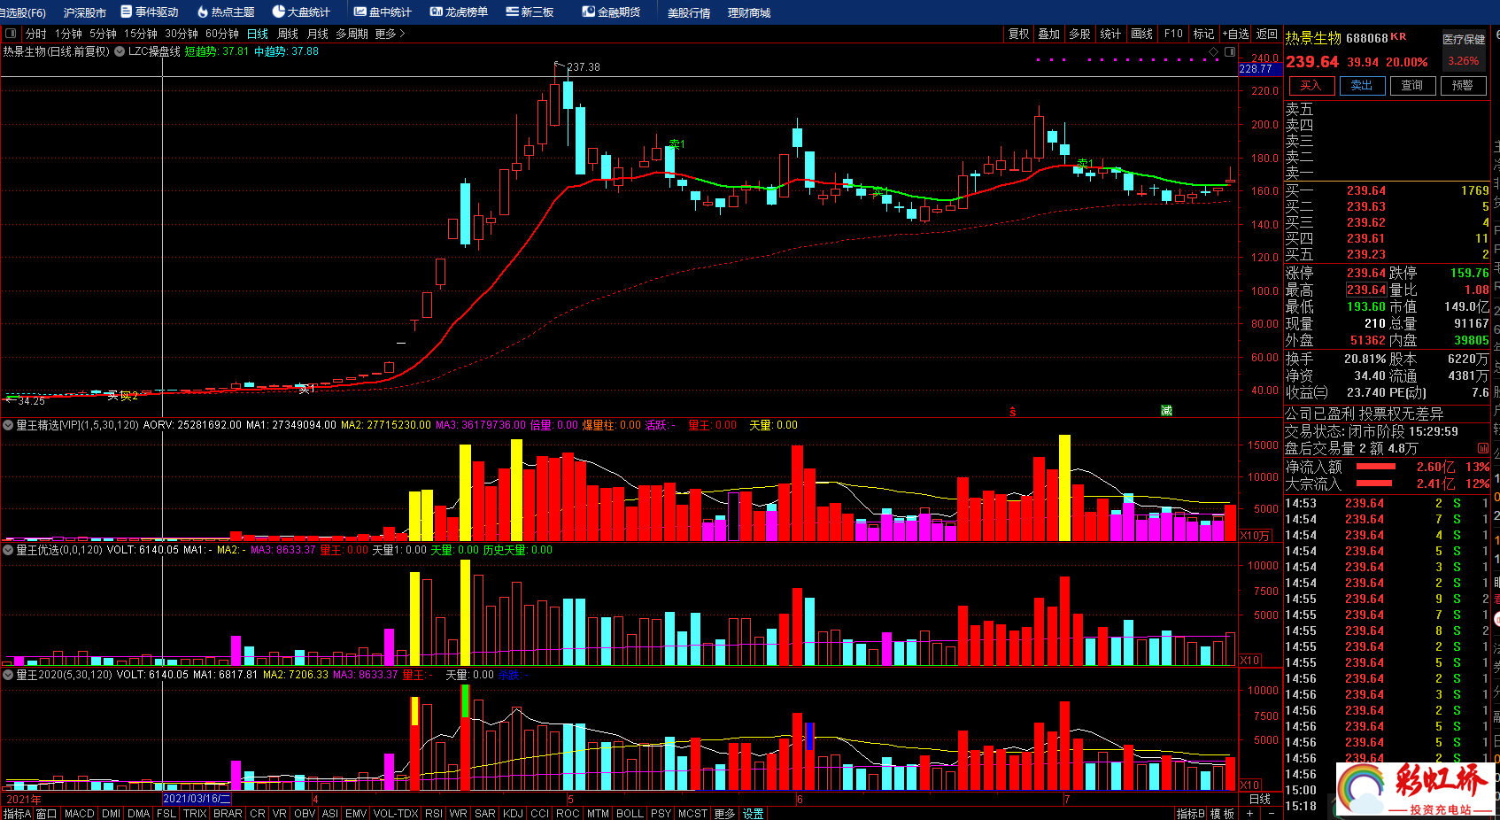Open the 龙虎榜单 icon
1500x820 pixels.
pos(436,12)
